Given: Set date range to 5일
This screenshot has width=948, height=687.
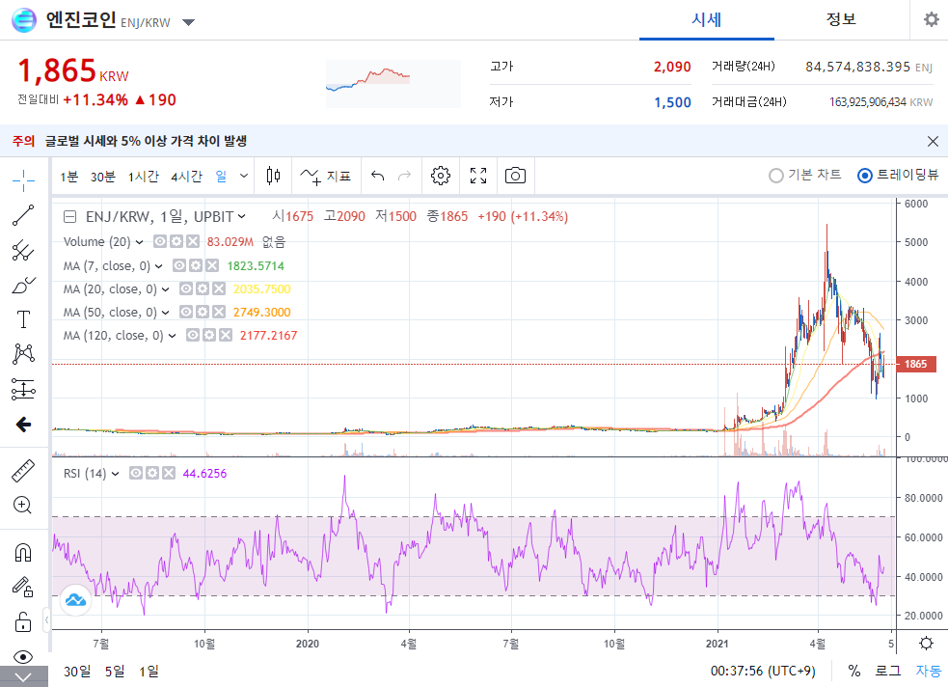Looking at the screenshot, I should [115, 672].
